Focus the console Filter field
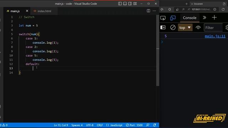The height and width of the screenshot is (128, 228). coord(213,28)
